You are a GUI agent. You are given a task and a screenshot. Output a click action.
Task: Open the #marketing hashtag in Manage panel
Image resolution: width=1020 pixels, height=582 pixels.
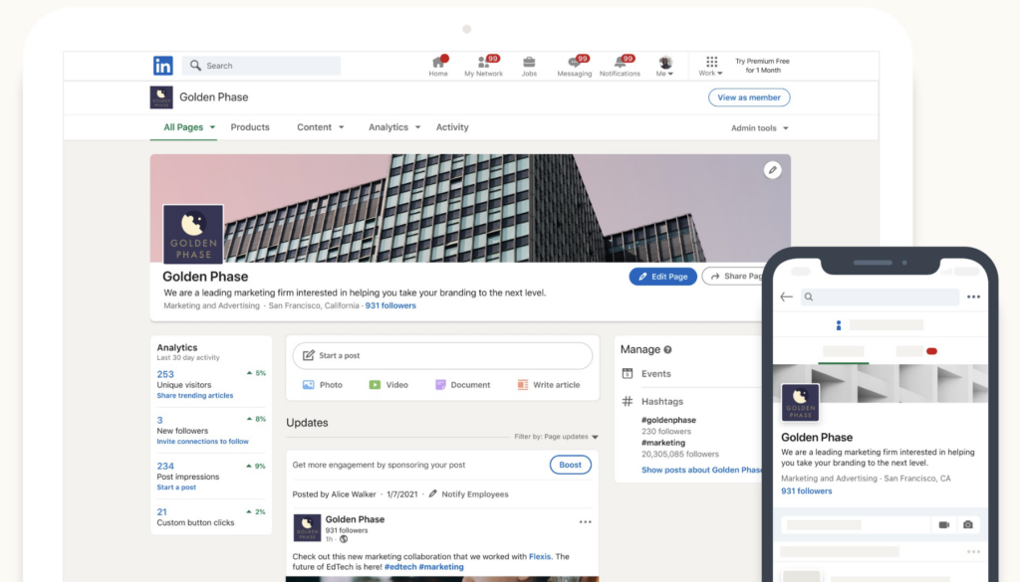[662, 443]
